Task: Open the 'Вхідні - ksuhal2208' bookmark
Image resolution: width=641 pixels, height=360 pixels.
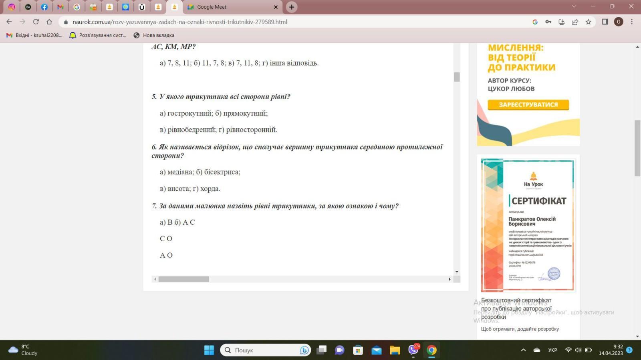Action: point(34,35)
